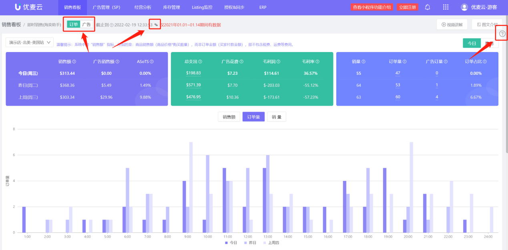Screen dimensions: 508x250
Task: Open the Listing监控 menu
Action: [202, 7]
